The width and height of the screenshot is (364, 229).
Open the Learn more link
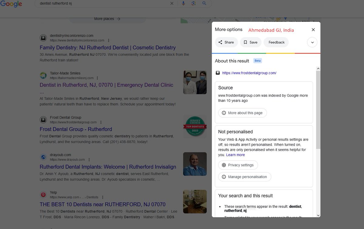point(235,155)
